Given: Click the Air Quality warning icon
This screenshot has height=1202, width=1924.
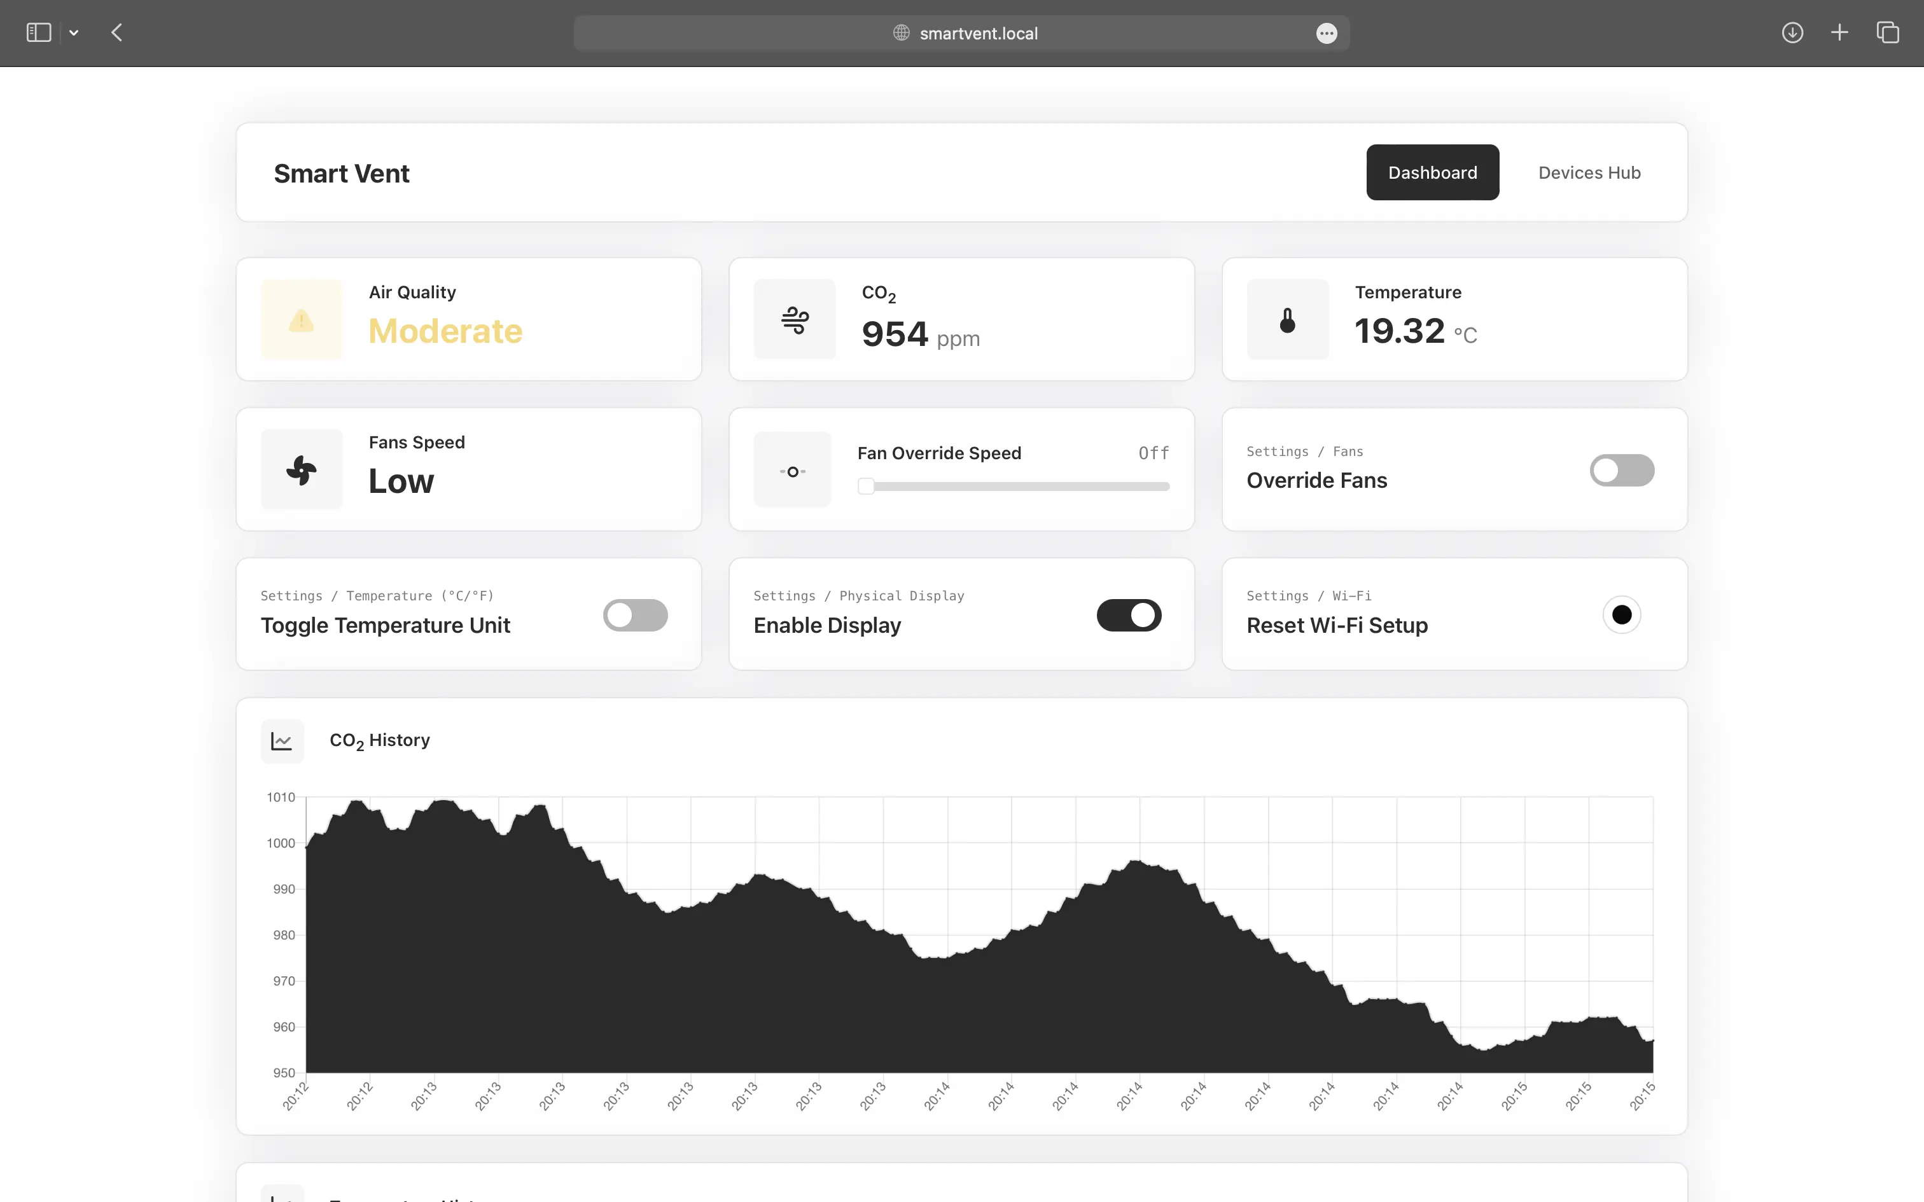Looking at the screenshot, I should click(x=302, y=319).
